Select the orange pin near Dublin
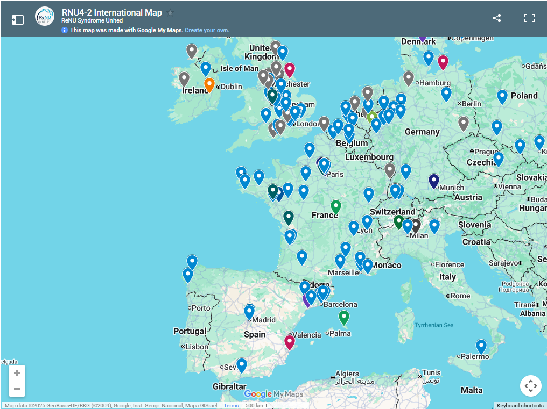This screenshot has width=547, height=409. (209, 85)
